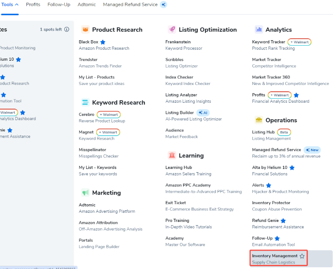Image resolution: width=333 pixels, height=269 pixels.
Task: Click the Analytics bar chart icon
Action: (259, 29)
